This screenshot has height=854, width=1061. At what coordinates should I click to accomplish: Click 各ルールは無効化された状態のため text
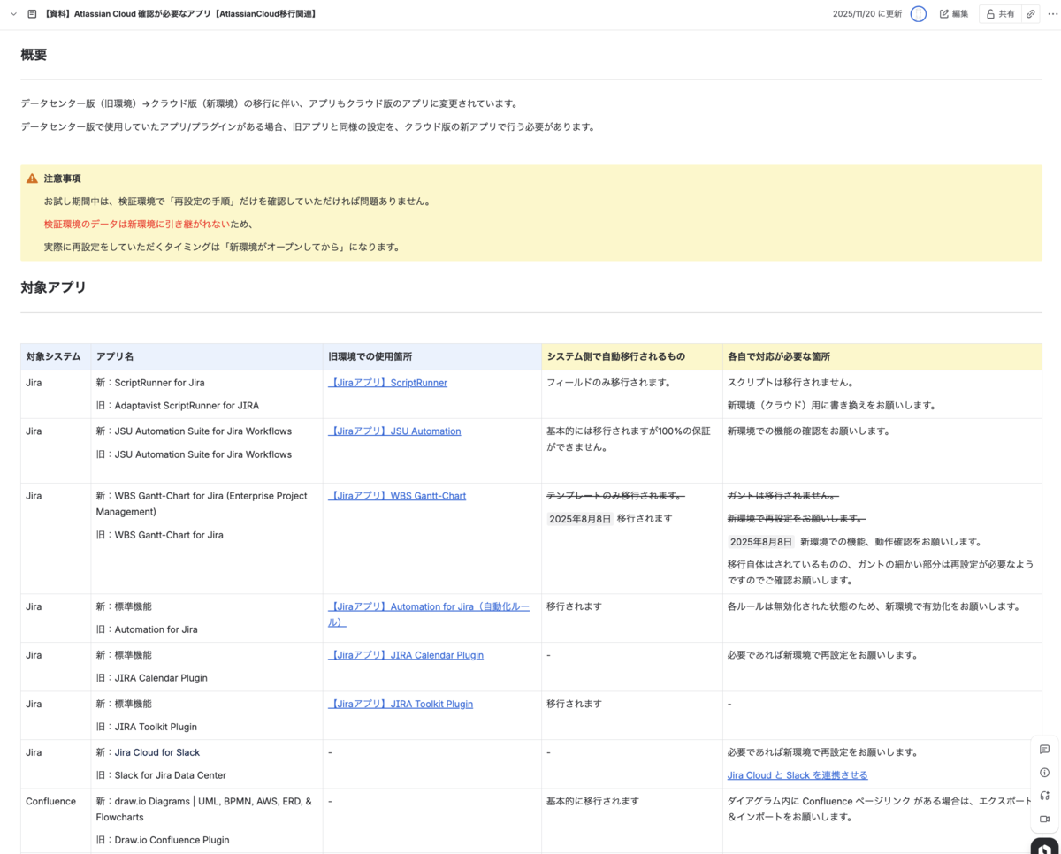click(804, 606)
